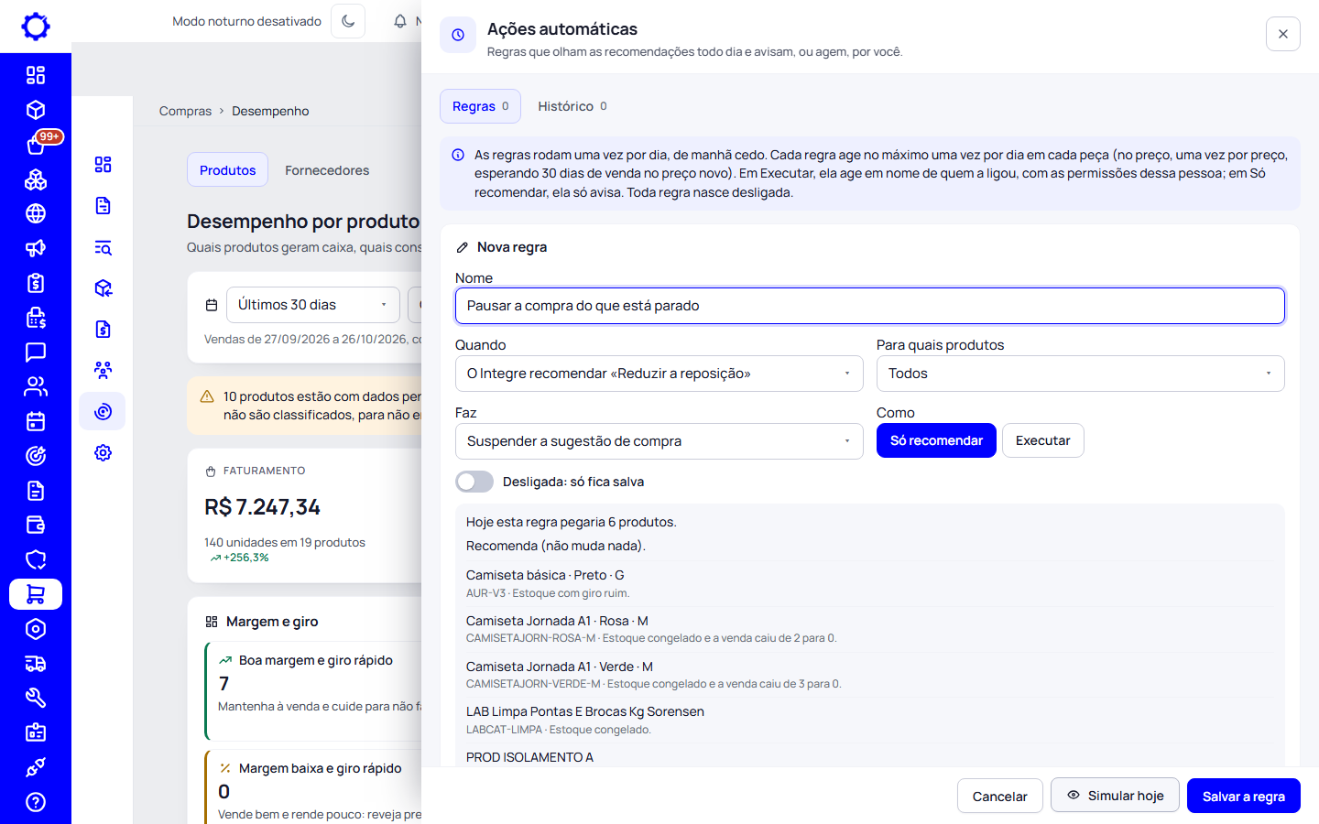Viewport: 1319px width, 824px height.
Task: Save with the 'Salvar a regra' button
Action: [1243, 797]
